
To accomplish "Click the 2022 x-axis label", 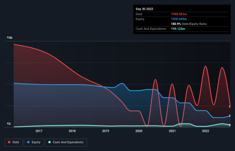I will point(206,131).
